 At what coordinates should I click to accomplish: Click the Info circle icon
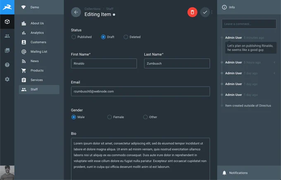(224, 7)
